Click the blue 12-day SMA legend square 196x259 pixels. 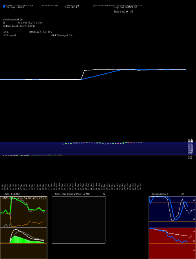coord(4,6)
